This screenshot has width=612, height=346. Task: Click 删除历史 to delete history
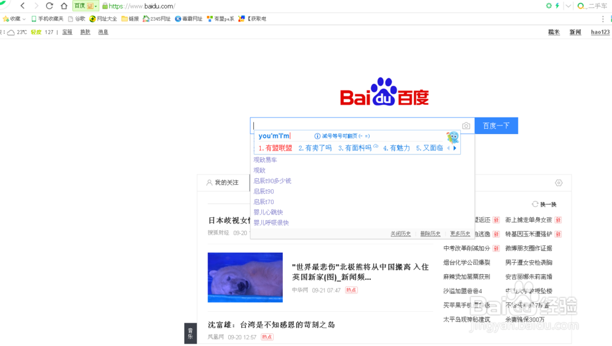[430, 233]
